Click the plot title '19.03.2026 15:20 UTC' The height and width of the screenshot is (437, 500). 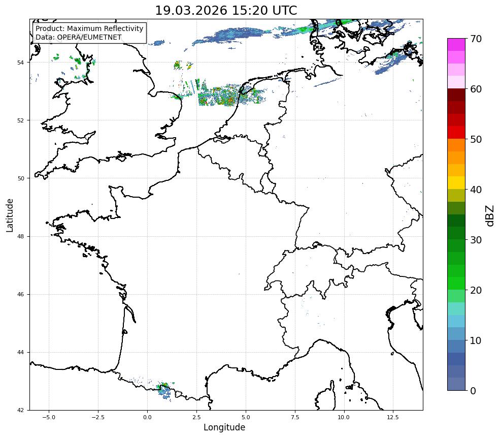(226, 11)
